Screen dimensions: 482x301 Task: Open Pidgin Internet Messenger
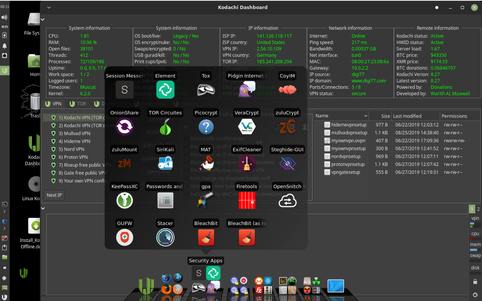tap(247, 90)
